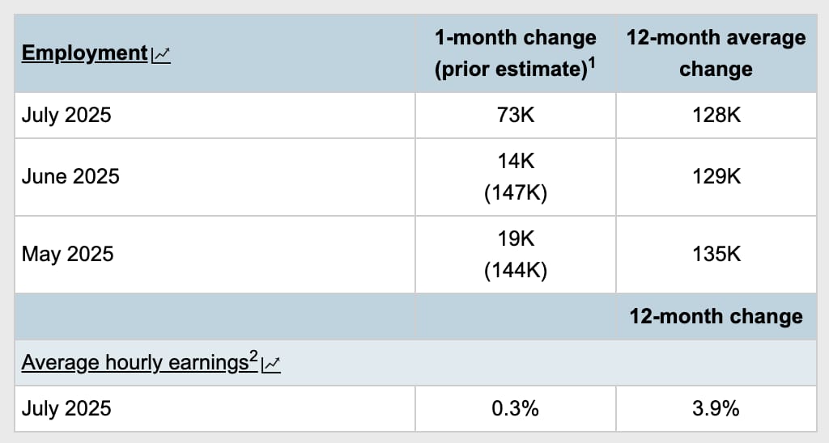Click the 128K 12-month average value

[716, 115]
